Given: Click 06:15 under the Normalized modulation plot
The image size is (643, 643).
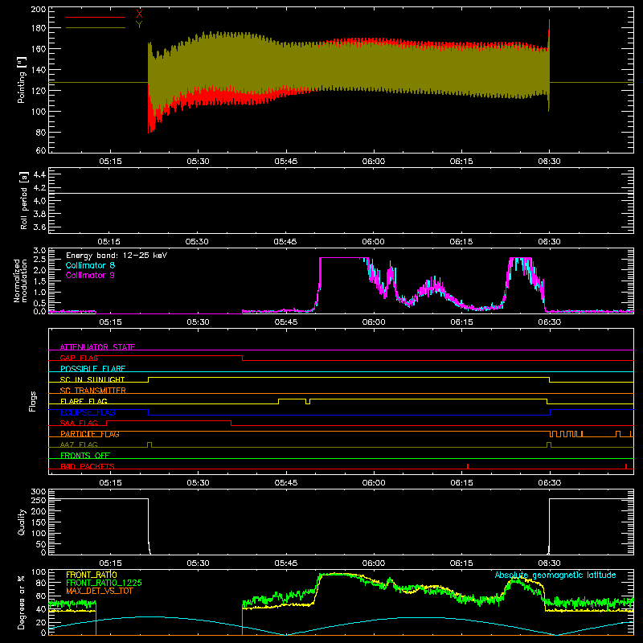Looking at the screenshot, I should 461,322.
